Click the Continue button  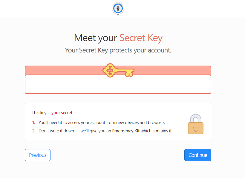198,155
